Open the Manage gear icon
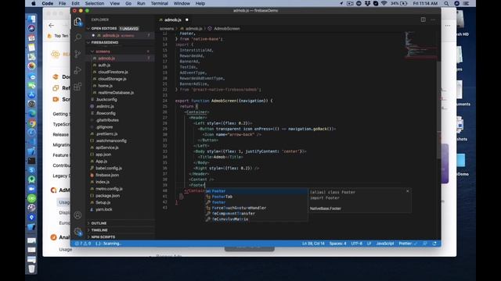This screenshot has width=501, height=281. (77, 232)
